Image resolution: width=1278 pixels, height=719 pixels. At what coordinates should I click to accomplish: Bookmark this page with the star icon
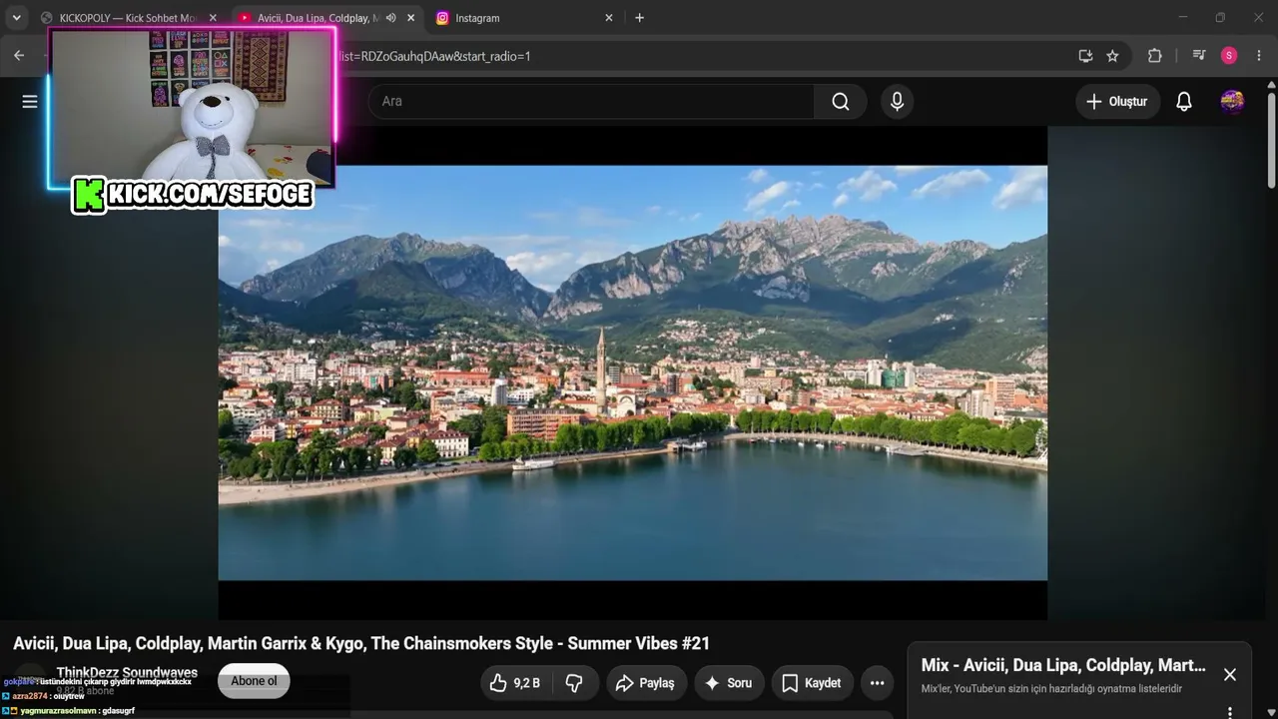tap(1112, 56)
